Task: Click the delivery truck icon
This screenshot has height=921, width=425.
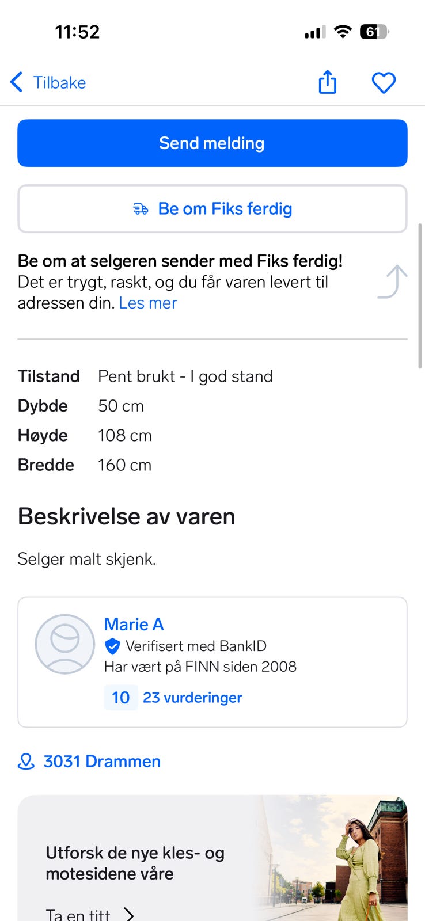Action: 141,209
